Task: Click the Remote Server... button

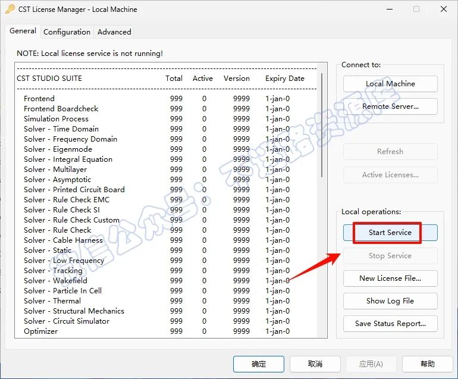Action: pos(390,107)
